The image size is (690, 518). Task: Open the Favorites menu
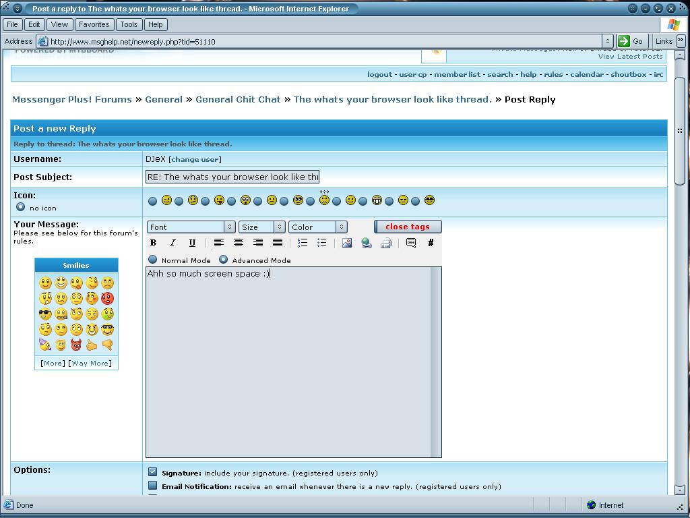[94, 24]
